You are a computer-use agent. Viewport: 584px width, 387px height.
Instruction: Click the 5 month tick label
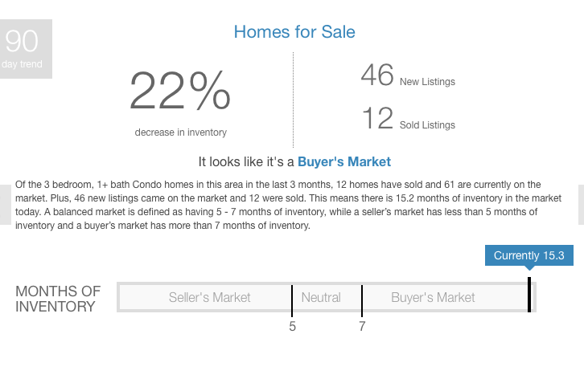pos(292,327)
